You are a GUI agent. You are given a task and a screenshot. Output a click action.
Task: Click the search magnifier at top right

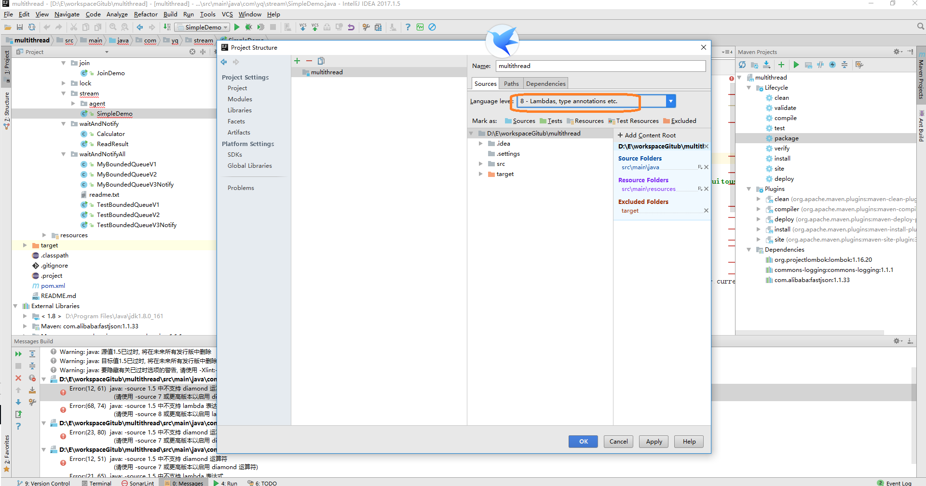921,27
